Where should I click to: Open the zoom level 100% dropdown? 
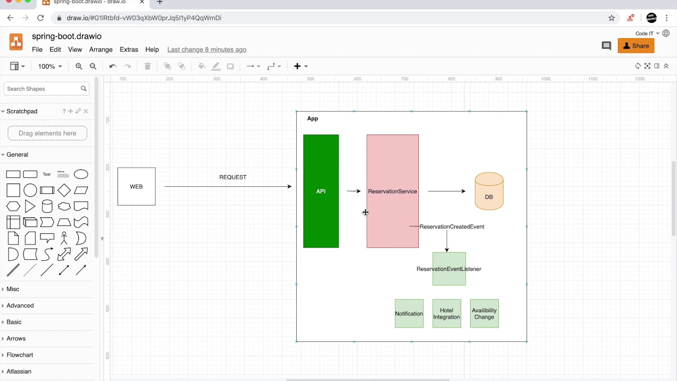click(50, 66)
